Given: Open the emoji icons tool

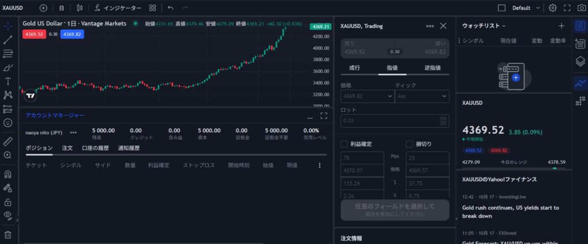Looking at the screenshot, I should point(8,123).
